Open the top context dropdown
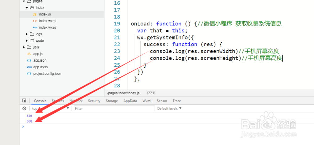 tap(51, 108)
